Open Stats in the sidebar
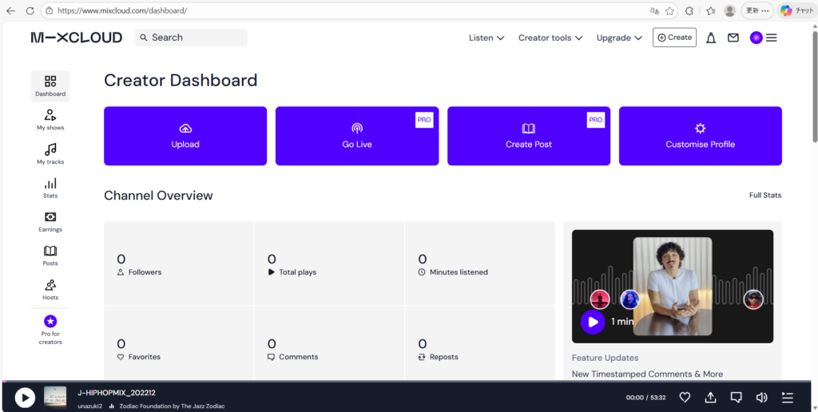818x412 pixels. click(50, 188)
